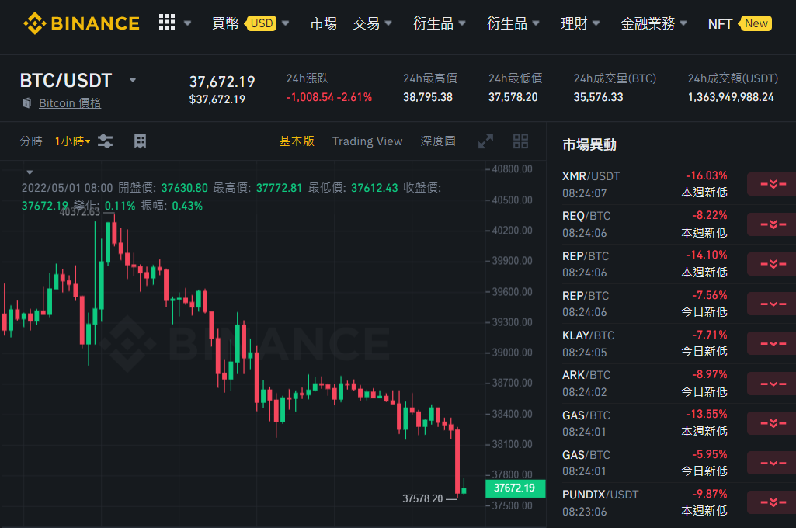Click the 37672.19 current price label
The image size is (796, 528).
coord(515,488)
